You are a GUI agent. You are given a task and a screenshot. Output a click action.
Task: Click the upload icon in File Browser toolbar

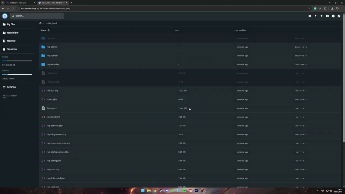pyautogui.click(x=322, y=16)
